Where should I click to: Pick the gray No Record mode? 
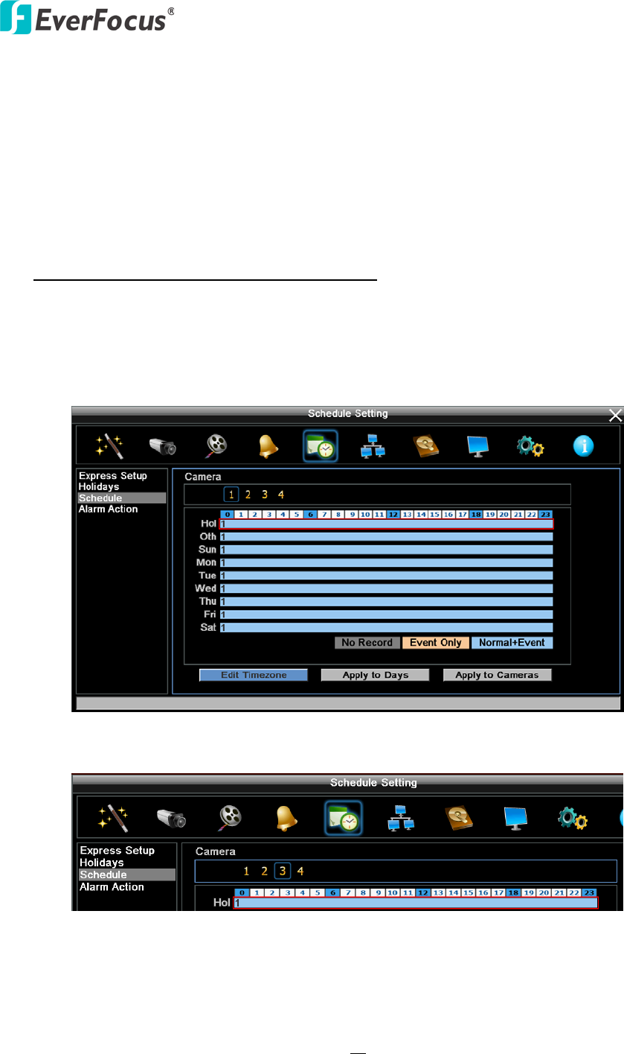click(x=367, y=642)
